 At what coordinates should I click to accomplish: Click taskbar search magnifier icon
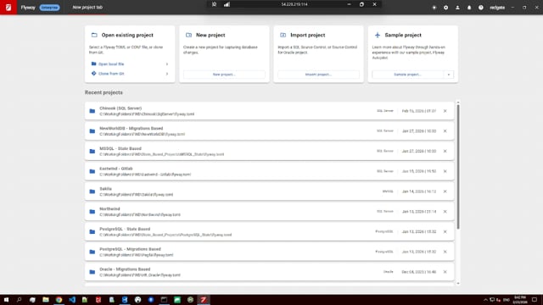click(19, 300)
